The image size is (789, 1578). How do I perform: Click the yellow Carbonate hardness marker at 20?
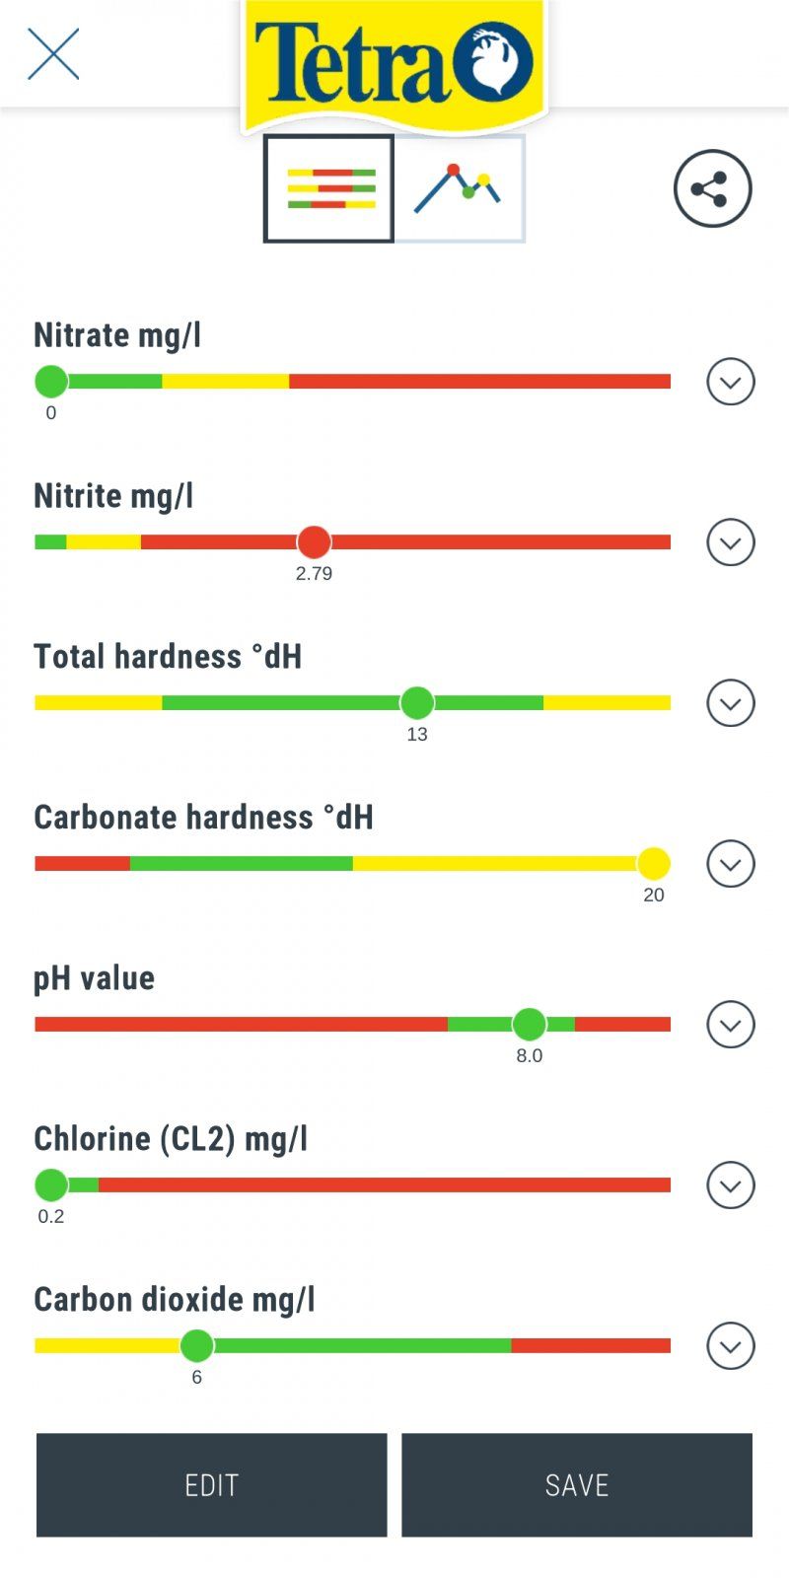click(653, 863)
